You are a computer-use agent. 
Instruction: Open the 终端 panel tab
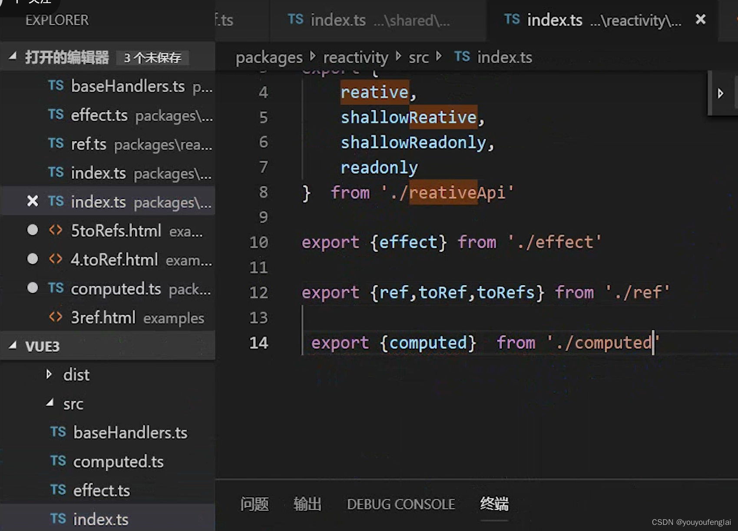tap(494, 504)
